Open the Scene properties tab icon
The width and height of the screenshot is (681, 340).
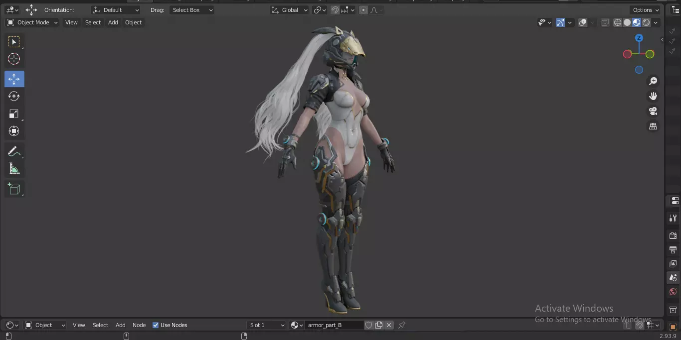673,278
